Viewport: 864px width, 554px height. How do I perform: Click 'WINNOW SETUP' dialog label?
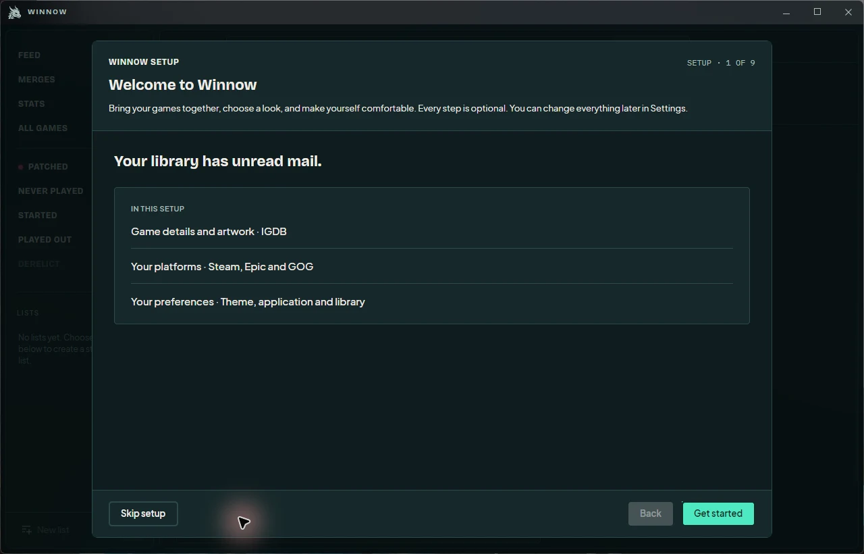click(x=144, y=61)
